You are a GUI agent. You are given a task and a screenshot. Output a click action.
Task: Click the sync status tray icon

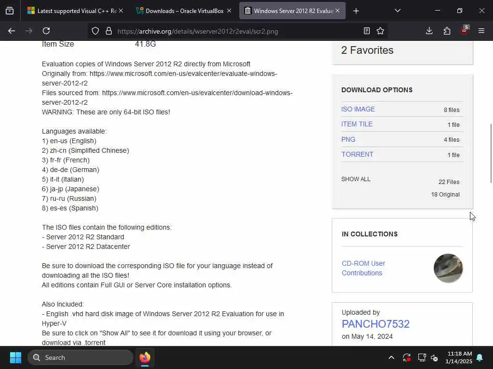[x=406, y=357]
